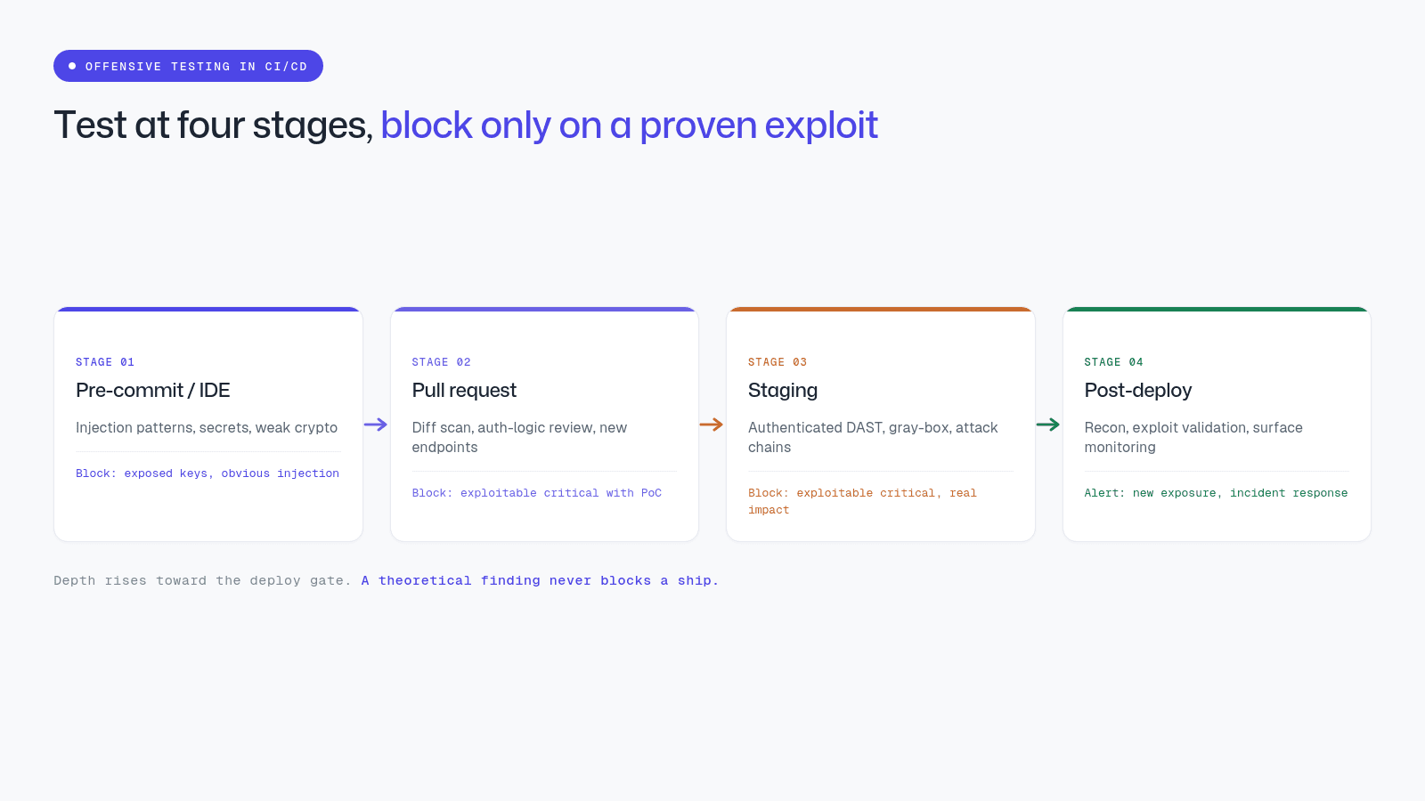Select the STAGE 04 label
The height and width of the screenshot is (801, 1425).
point(1113,362)
